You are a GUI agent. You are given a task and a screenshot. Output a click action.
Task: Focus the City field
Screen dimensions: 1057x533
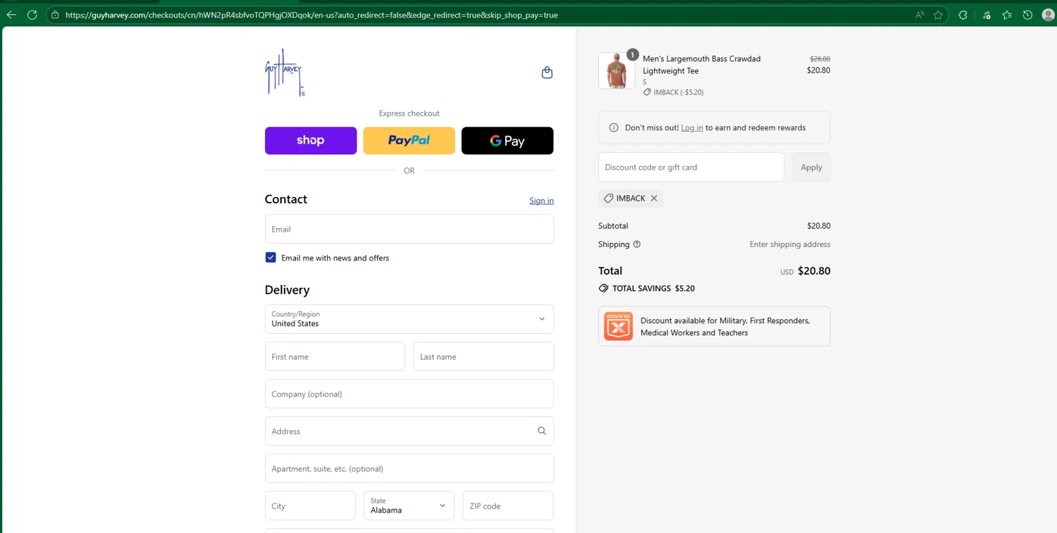[310, 506]
